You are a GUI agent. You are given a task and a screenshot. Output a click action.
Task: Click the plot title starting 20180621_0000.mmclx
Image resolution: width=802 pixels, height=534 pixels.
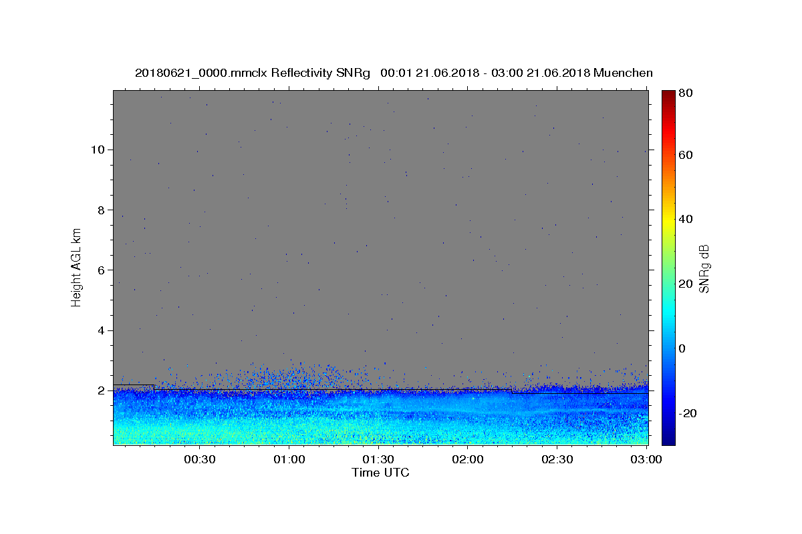click(394, 73)
